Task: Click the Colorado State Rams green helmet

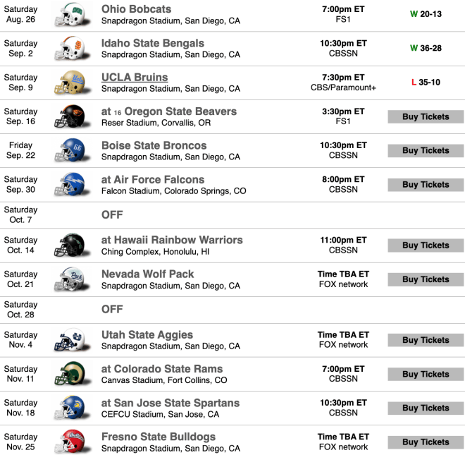Action: point(72,374)
